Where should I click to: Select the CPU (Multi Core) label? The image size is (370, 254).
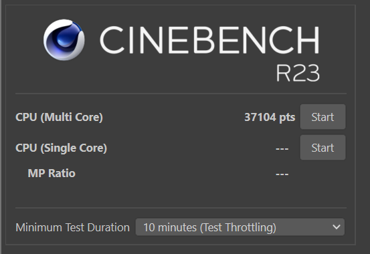pyautogui.click(x=60, y=117)
